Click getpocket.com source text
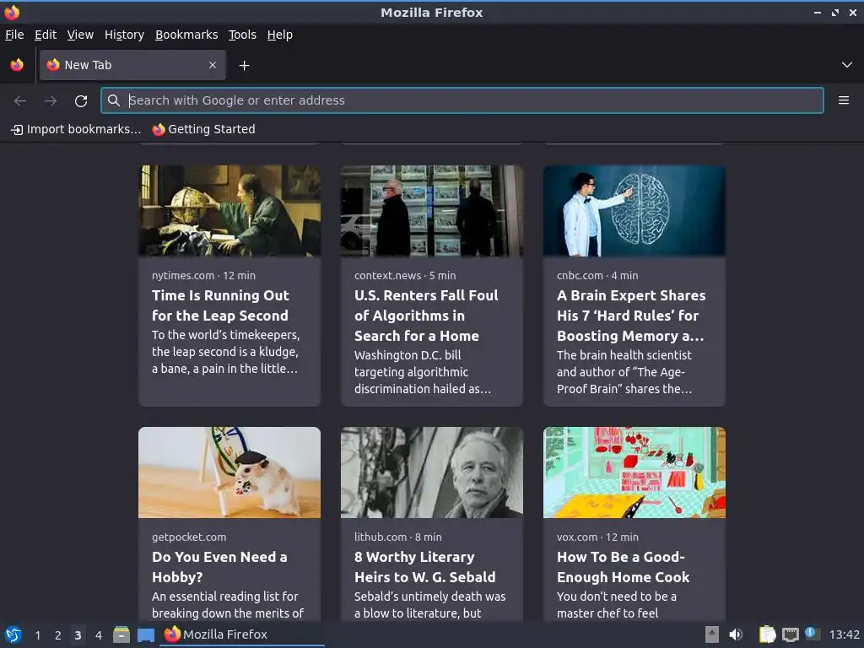Image resolution: width=864 pixels, height=648 pixels. [x=189, y=537]
